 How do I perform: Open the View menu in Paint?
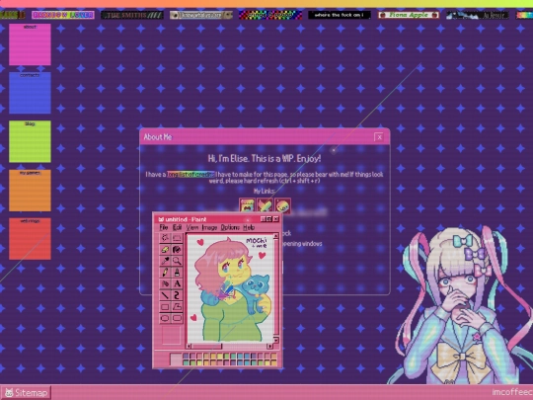(192, 227)
